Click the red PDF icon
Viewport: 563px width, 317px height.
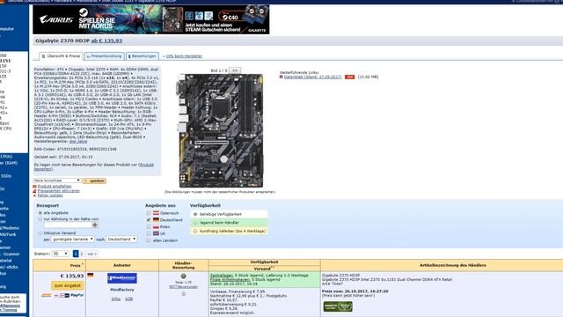349,77
